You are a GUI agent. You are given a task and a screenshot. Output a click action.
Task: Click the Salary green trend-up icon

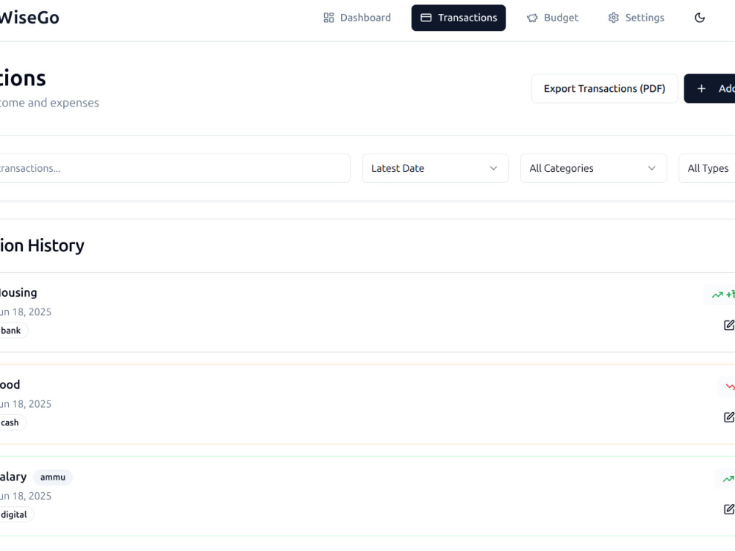[728, 479]
